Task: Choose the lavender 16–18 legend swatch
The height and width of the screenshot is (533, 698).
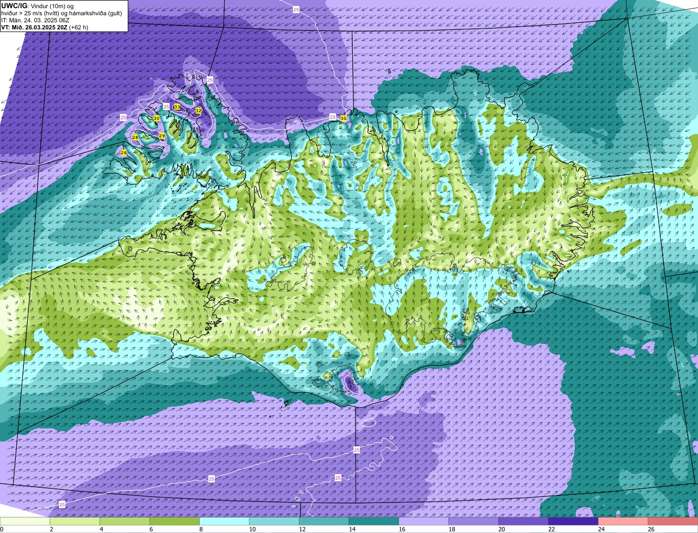Action: pyautogui.click(x=424, y=521)
